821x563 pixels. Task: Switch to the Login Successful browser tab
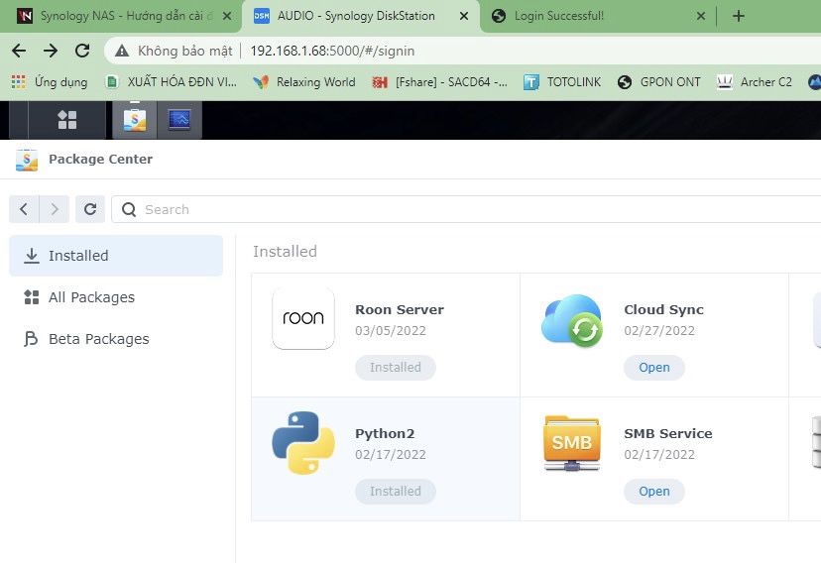coord(558,16)
